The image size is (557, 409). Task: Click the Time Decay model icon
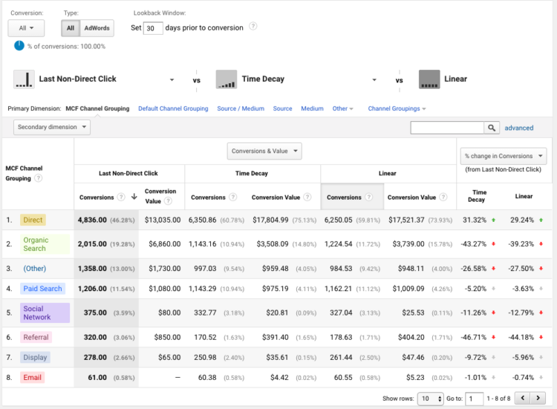[227, 79]
